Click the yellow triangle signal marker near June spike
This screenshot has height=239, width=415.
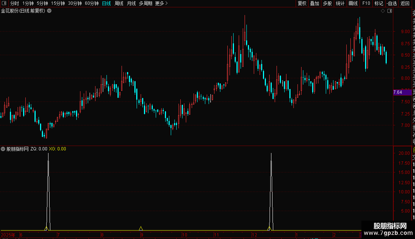click(x=46, y=228)
